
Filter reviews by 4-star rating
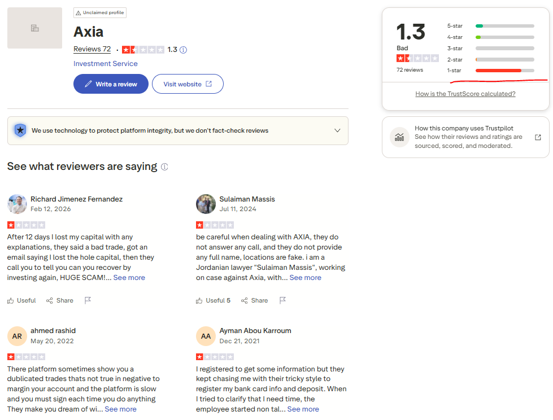pyautogui.click(x=490, y=37)
